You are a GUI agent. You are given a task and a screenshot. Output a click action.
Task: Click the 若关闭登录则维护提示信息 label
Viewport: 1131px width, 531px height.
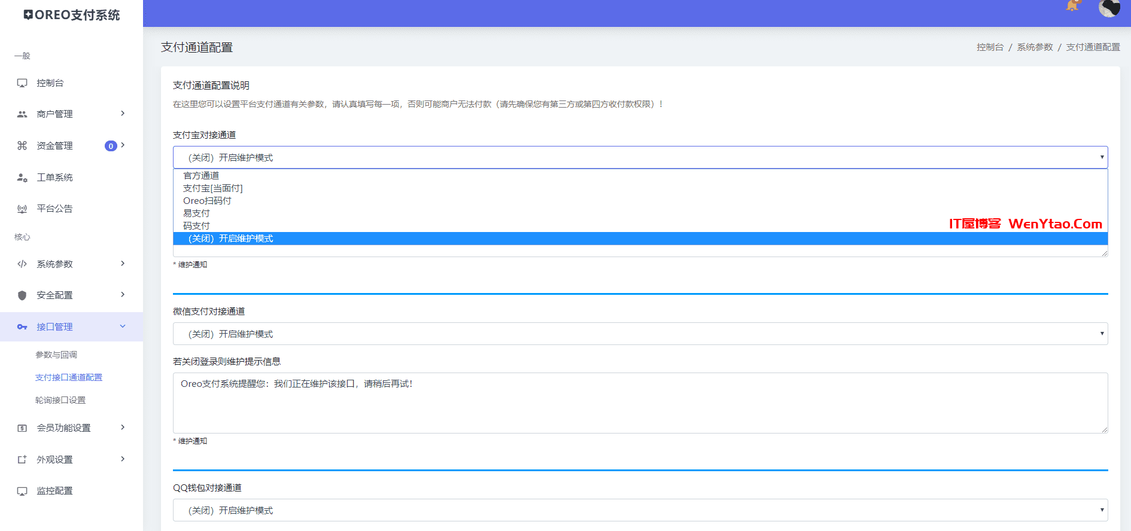tap(227, 361)
